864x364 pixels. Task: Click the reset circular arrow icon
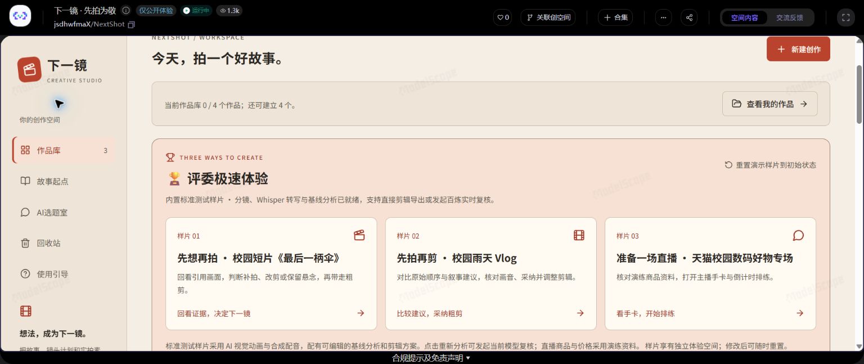point(728,165)
